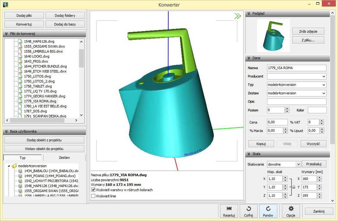This screenshot has height=221, width=338.
Task: Click the 1787_SOS.dwg file icon
Action: click(x=20, y=111)
